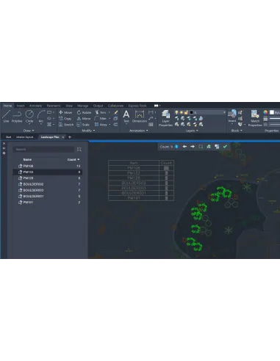Image resolution: width=280 pixels, height=361 pixels.
Task: Toggle layer lock padlock icon
Action: [x=186, y=112]
